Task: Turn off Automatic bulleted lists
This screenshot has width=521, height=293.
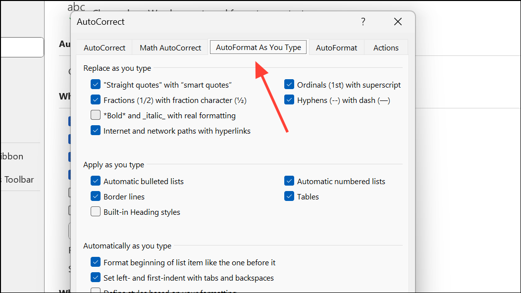Action: point(96,181)
